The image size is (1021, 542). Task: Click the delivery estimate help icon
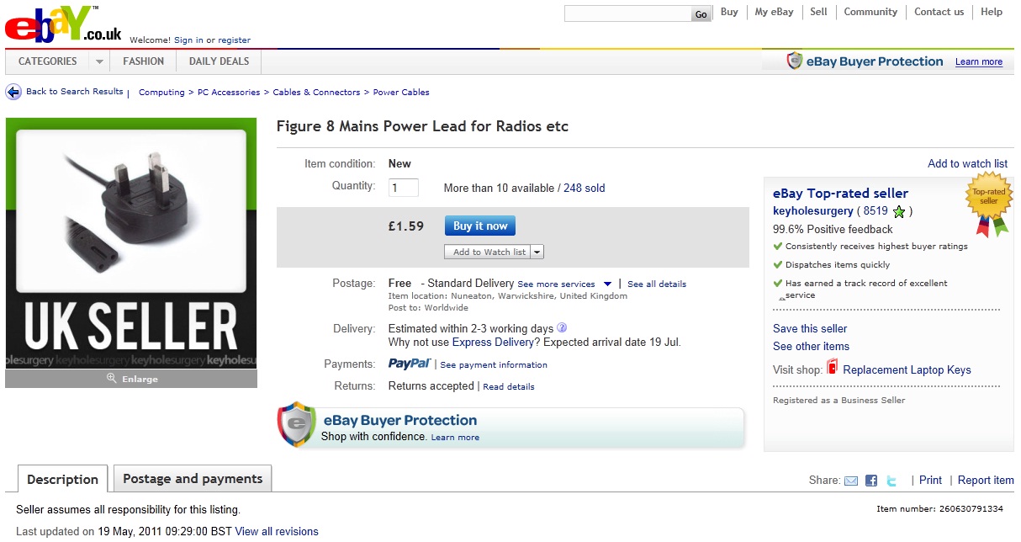562,328
